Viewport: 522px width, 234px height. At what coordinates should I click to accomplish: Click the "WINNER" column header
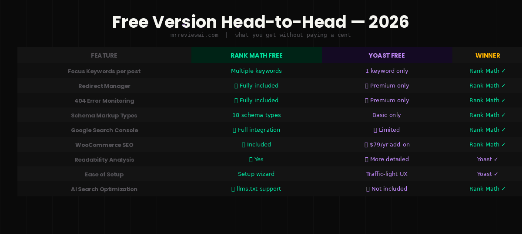click(488, 55)
